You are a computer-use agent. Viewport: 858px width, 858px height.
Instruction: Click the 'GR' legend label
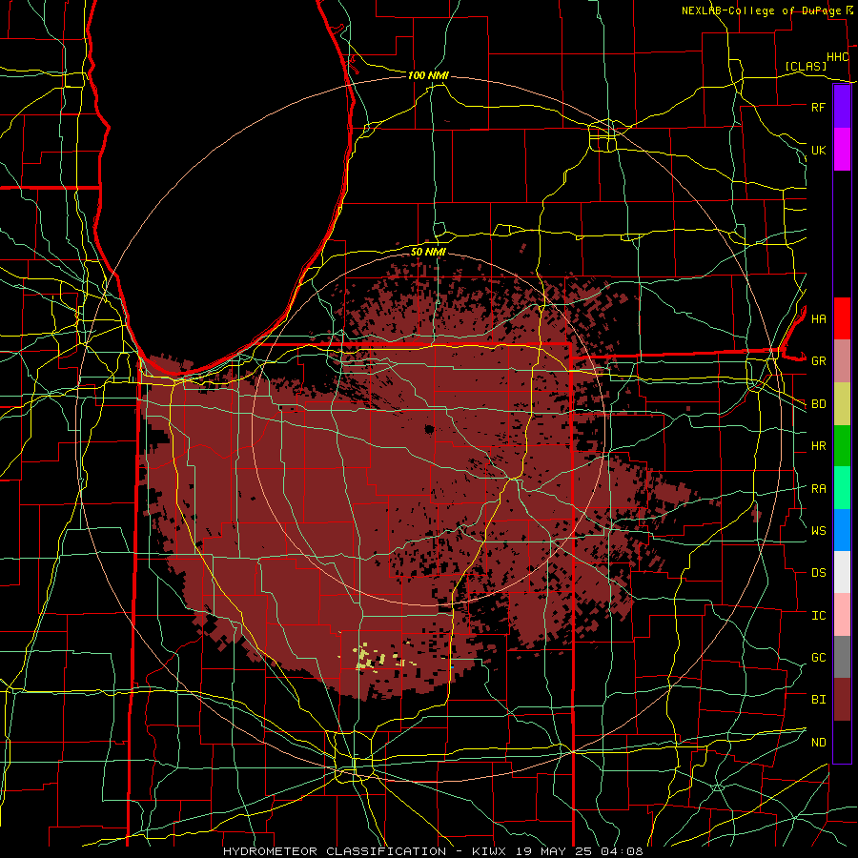coord(818,361)
